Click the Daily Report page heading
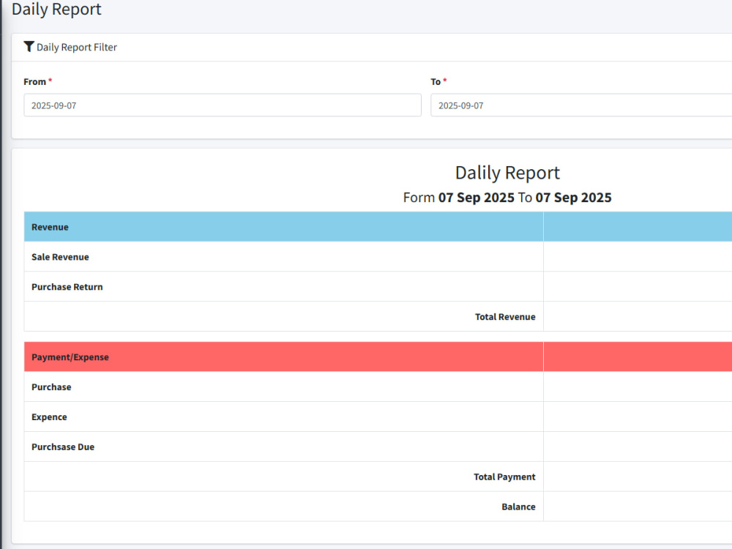 pyautogui.click(x=56, y=9)
